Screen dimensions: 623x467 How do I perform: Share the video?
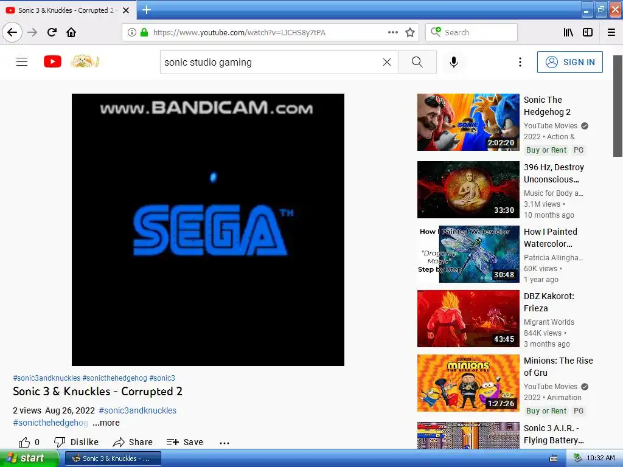(x=133, y=443)
